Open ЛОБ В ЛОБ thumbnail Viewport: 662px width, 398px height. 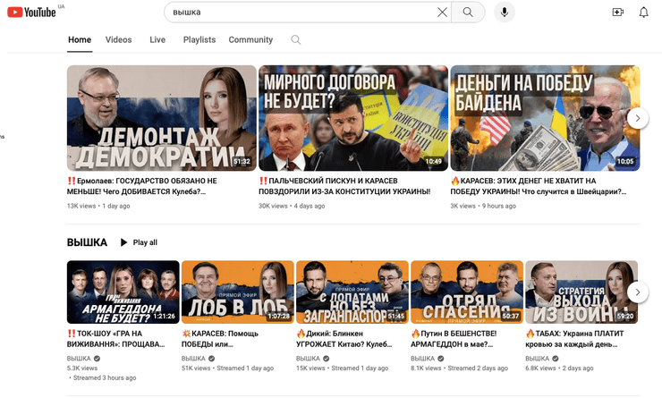tap(238, 292)
